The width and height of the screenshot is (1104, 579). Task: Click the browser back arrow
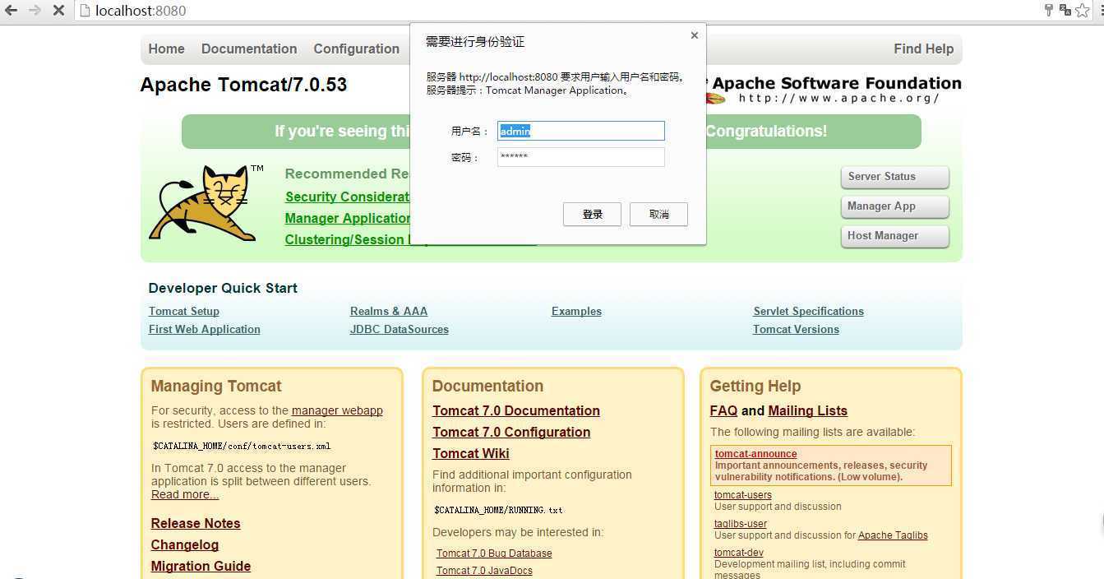[x=12, y=11]
